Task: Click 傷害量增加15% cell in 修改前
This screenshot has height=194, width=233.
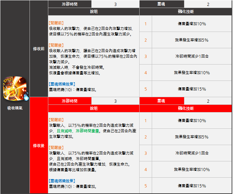Action: [192, 89]
